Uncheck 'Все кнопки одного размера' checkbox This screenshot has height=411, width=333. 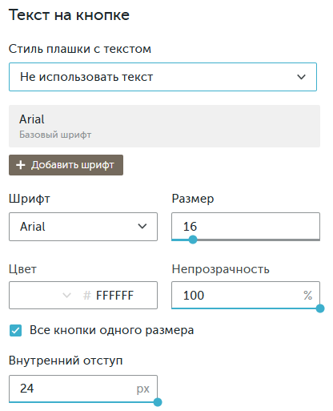click(x=15, y=331)
